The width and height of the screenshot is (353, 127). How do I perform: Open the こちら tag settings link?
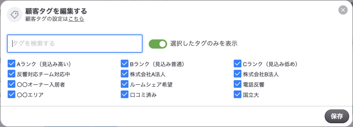pos(76,19)
